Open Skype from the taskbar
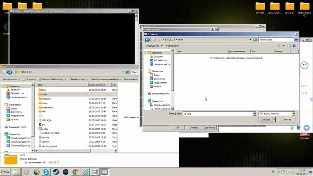Viewport: 313px width, 176px height. (x=46, y=172)
